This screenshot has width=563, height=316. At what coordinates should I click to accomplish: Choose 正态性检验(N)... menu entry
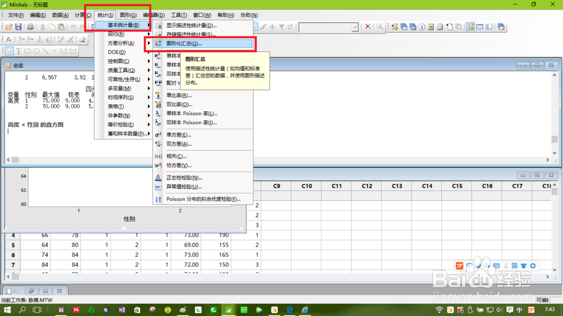[203, 178]
